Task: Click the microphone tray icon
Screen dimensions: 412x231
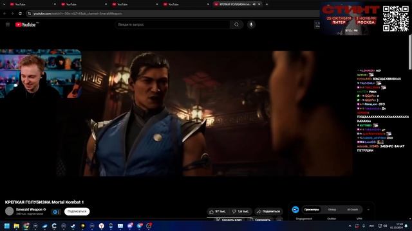Action: [364, 226]
